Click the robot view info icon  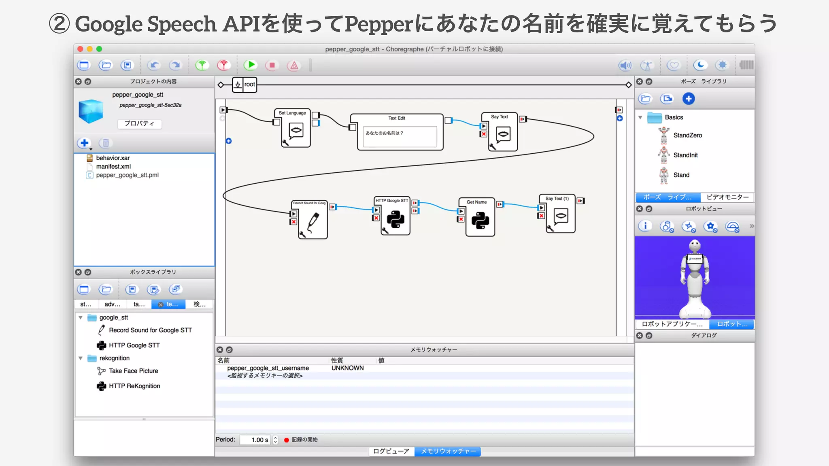pyautogui.click(x=645, y=226)
